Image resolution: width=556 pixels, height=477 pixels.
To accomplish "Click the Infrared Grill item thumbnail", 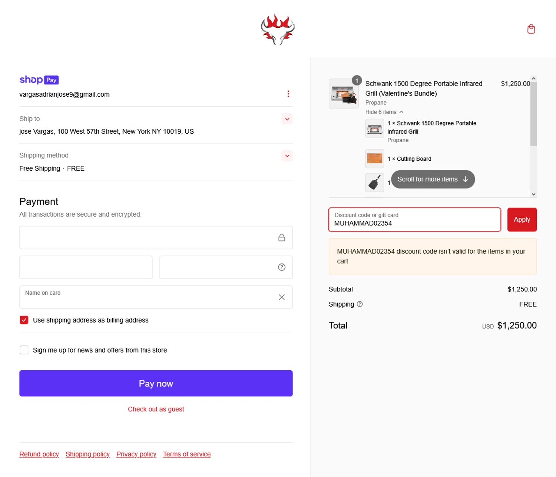I will tap(374, 129).
